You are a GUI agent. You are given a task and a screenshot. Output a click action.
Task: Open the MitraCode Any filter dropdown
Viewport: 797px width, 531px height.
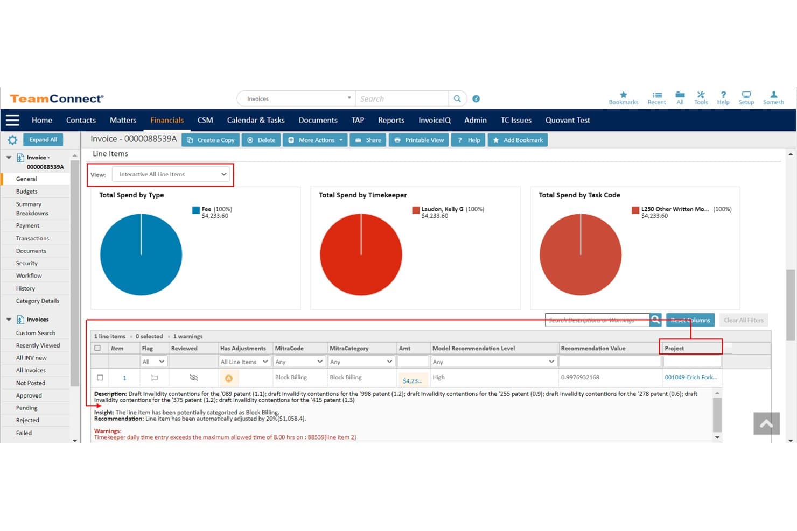point(299,362)
